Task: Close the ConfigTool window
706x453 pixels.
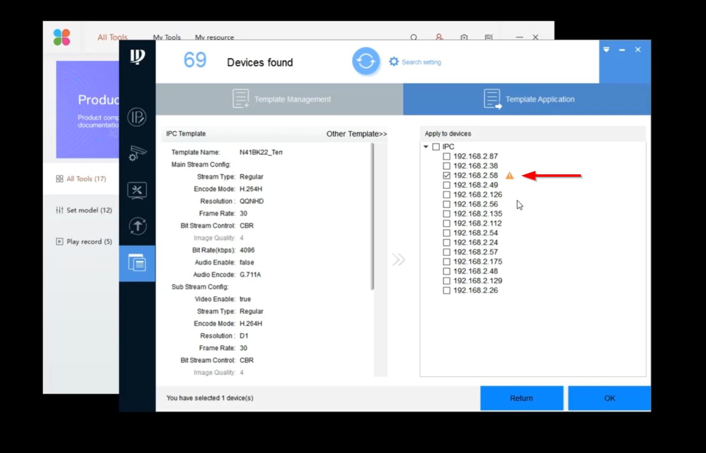Action: pos(638,49)
